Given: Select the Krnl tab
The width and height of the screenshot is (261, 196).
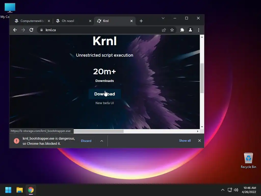Looking at the screenshot, I should (x=115, y=21).
